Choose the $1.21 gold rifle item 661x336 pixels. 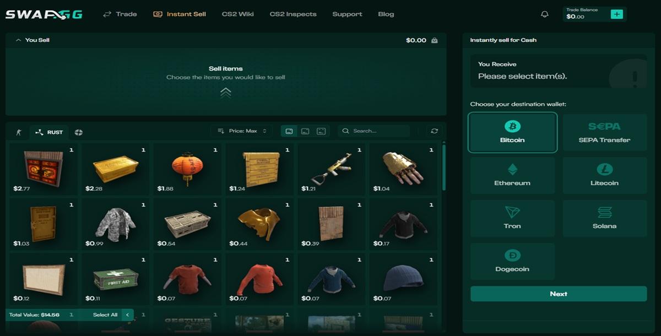332,169
